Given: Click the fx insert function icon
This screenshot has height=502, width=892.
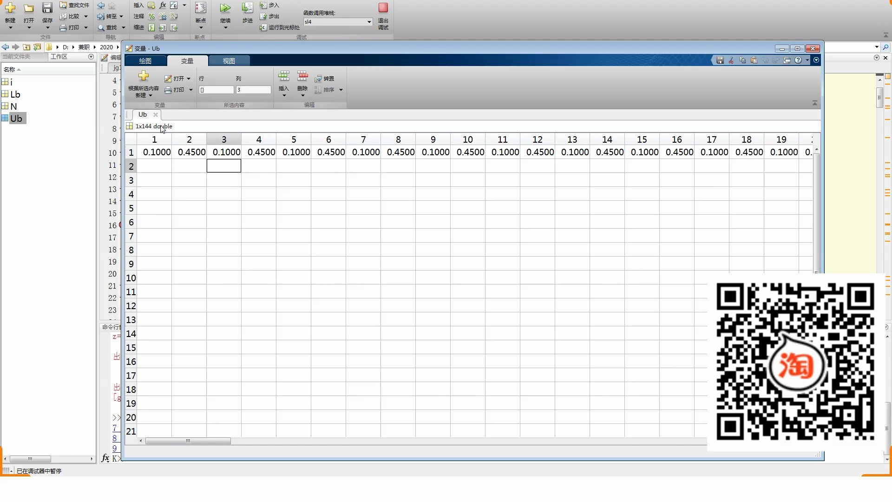Looking at the screenshot, I should 163,5.
